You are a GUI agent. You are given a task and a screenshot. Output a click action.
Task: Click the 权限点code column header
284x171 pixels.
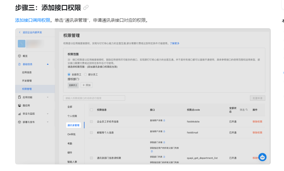tap(193, 110)
